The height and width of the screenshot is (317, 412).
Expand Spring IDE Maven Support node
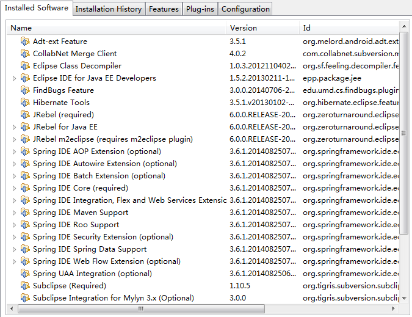14,213
